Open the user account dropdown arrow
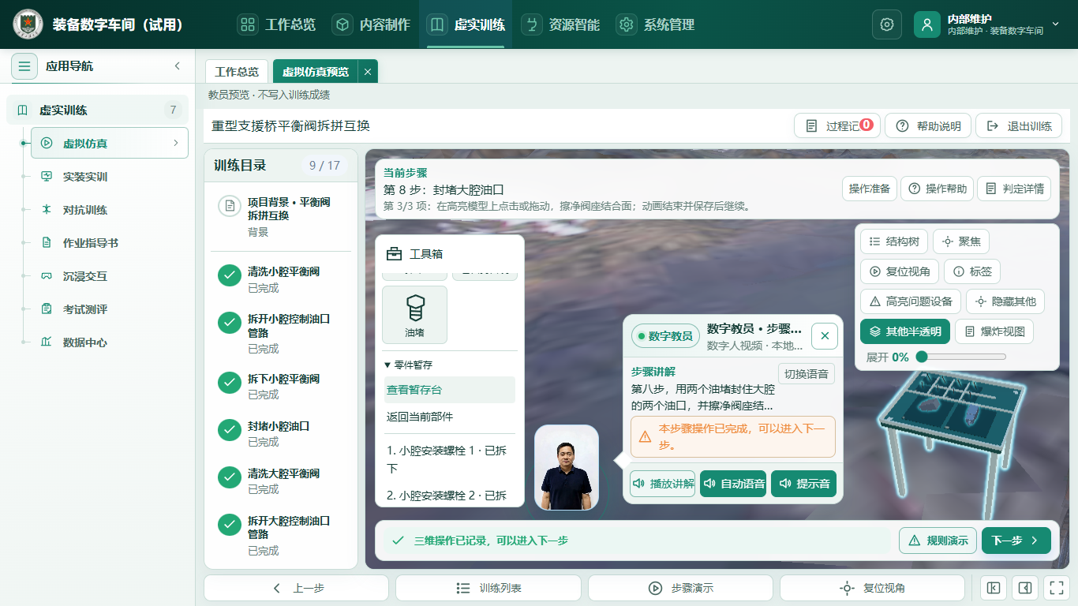The image size is (1078, 606). (1056, 24)
